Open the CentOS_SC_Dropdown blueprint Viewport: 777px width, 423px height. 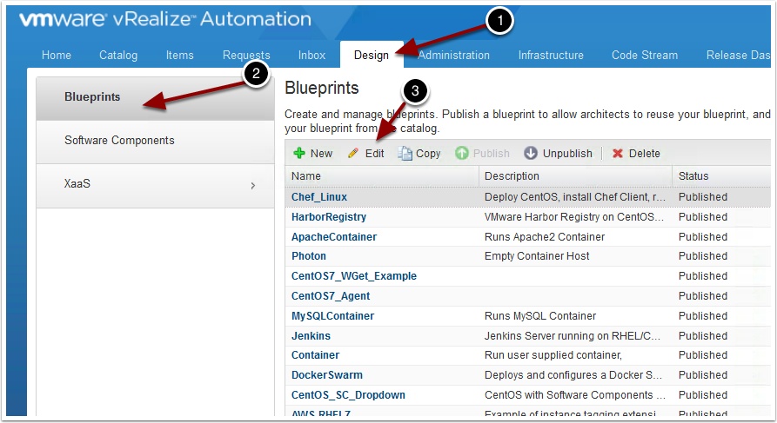click(348, 395)
